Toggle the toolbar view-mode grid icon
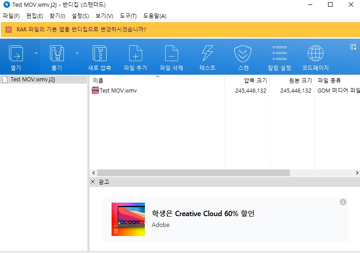The image size is (360, 253). point(353,47)
